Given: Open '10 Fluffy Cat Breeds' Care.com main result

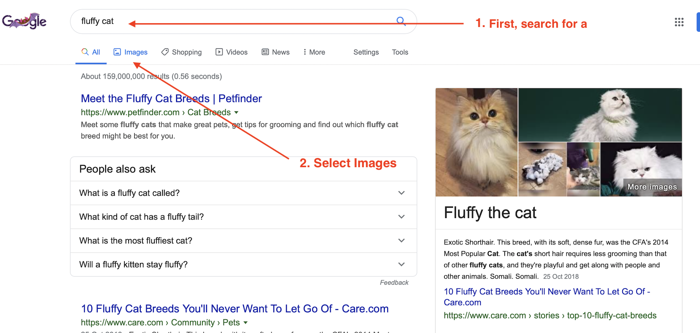Looking at the screenshot, I should [x=235, y=309].
